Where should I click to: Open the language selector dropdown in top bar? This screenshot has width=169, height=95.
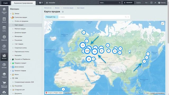(x=147, y=3)
